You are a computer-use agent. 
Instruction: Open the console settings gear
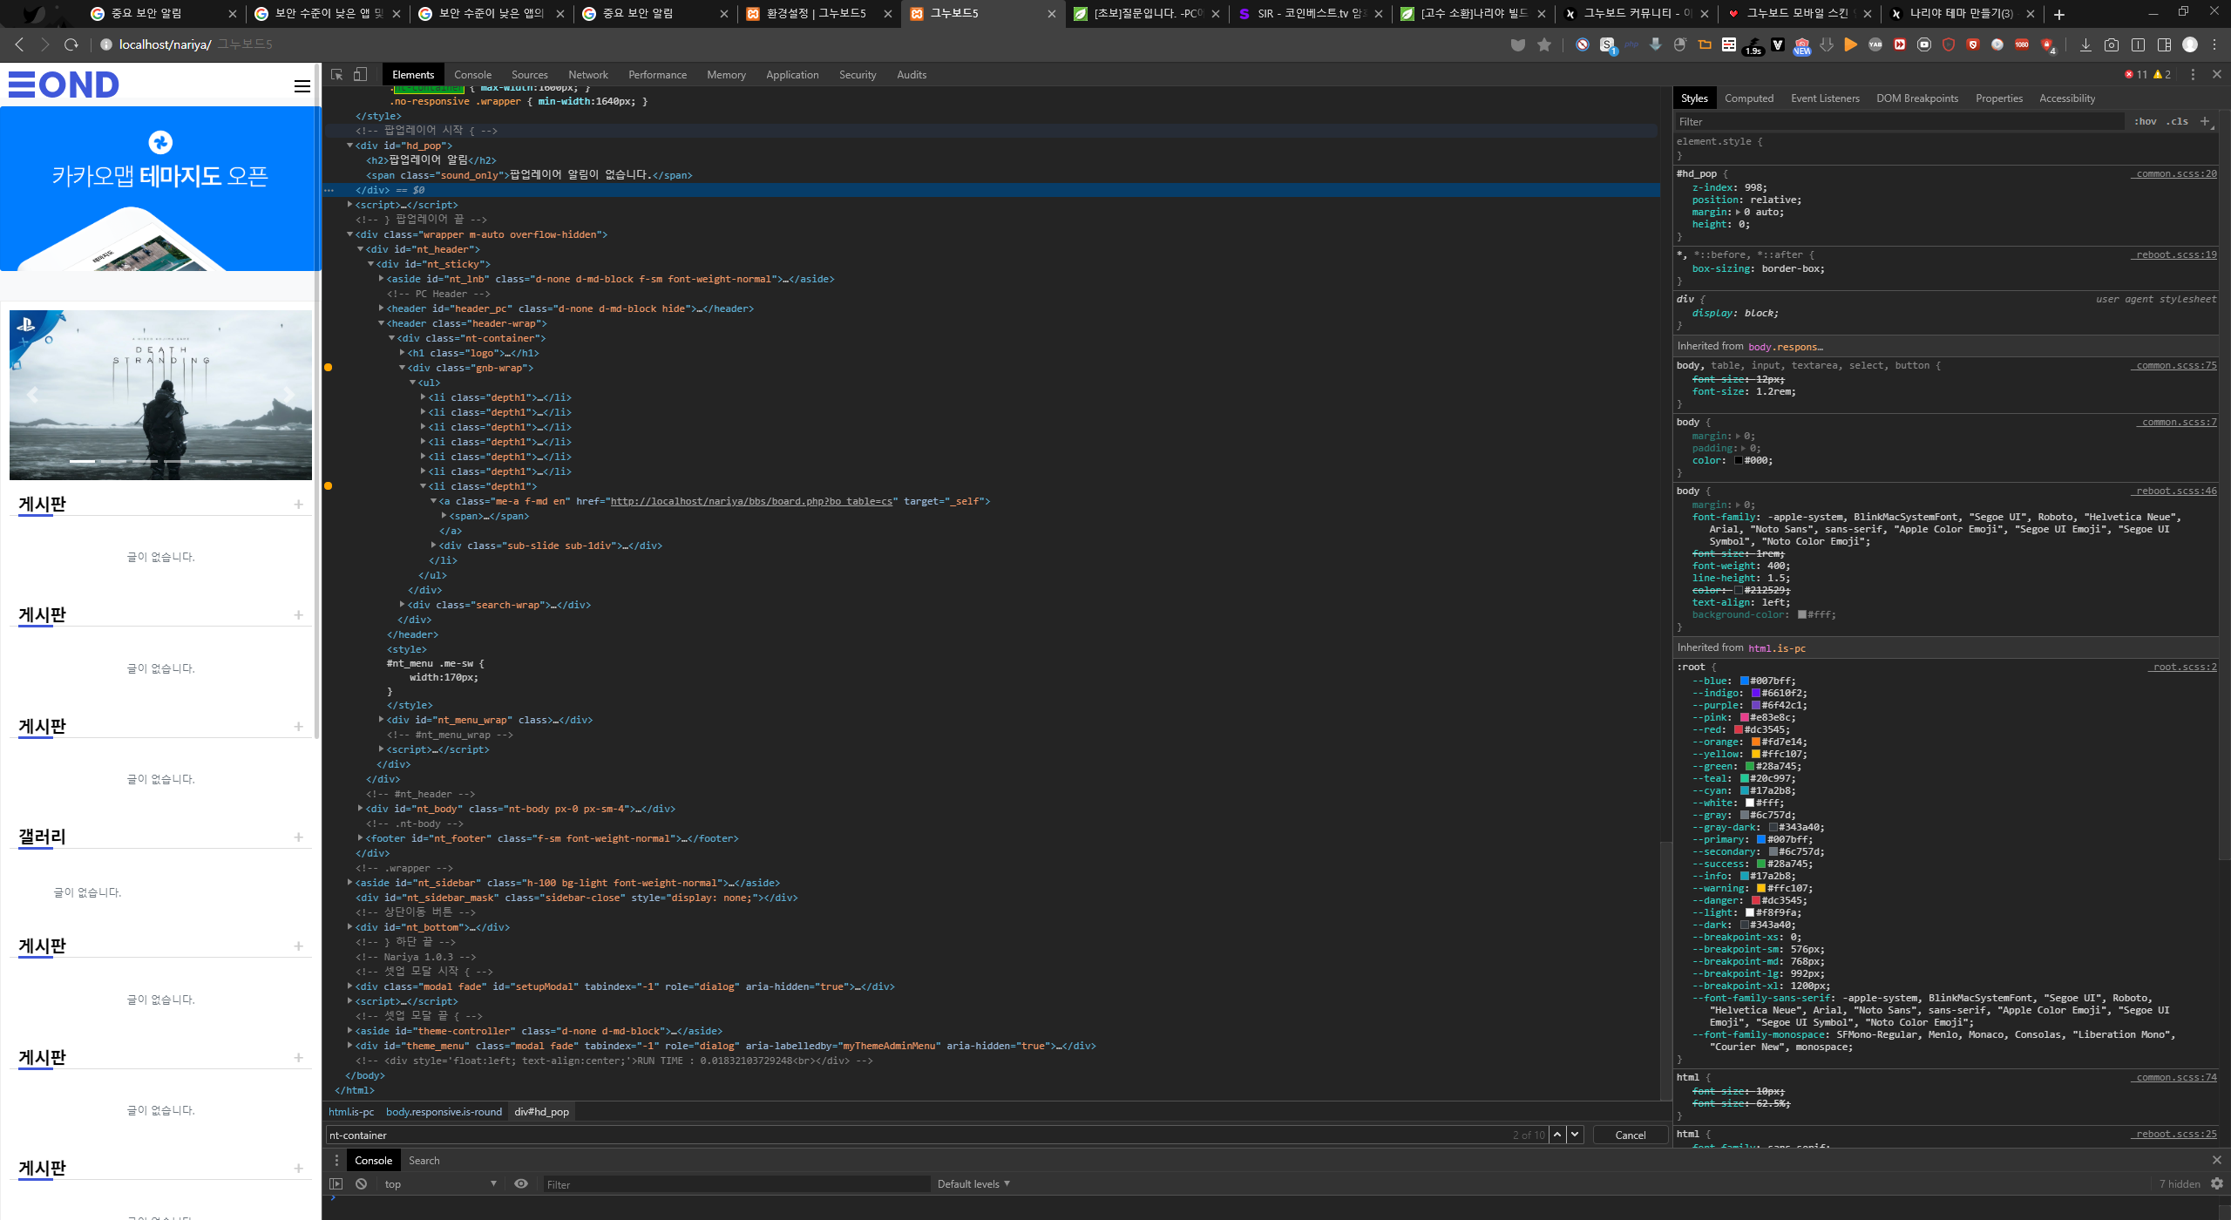(x=2217, y=1184)
